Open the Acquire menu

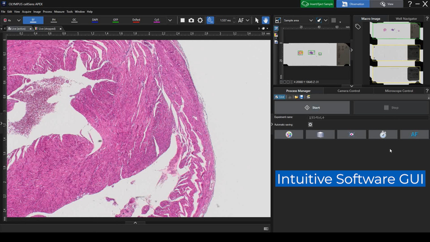26,11
